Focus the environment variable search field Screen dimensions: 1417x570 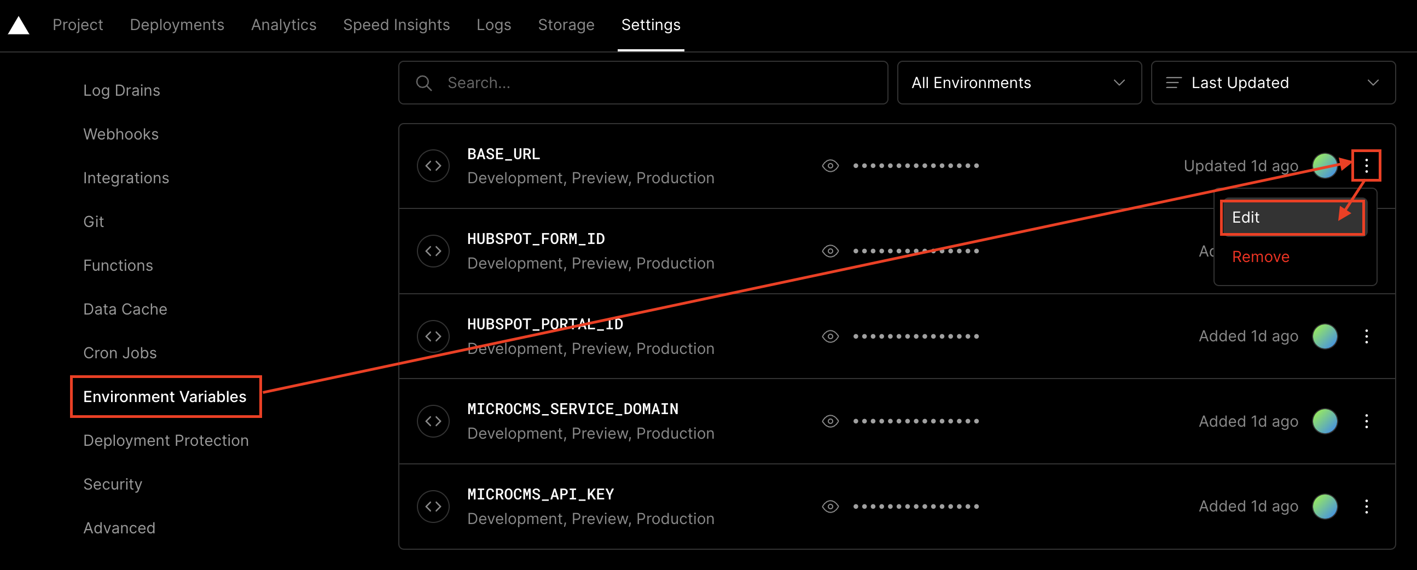coord(642,83)
